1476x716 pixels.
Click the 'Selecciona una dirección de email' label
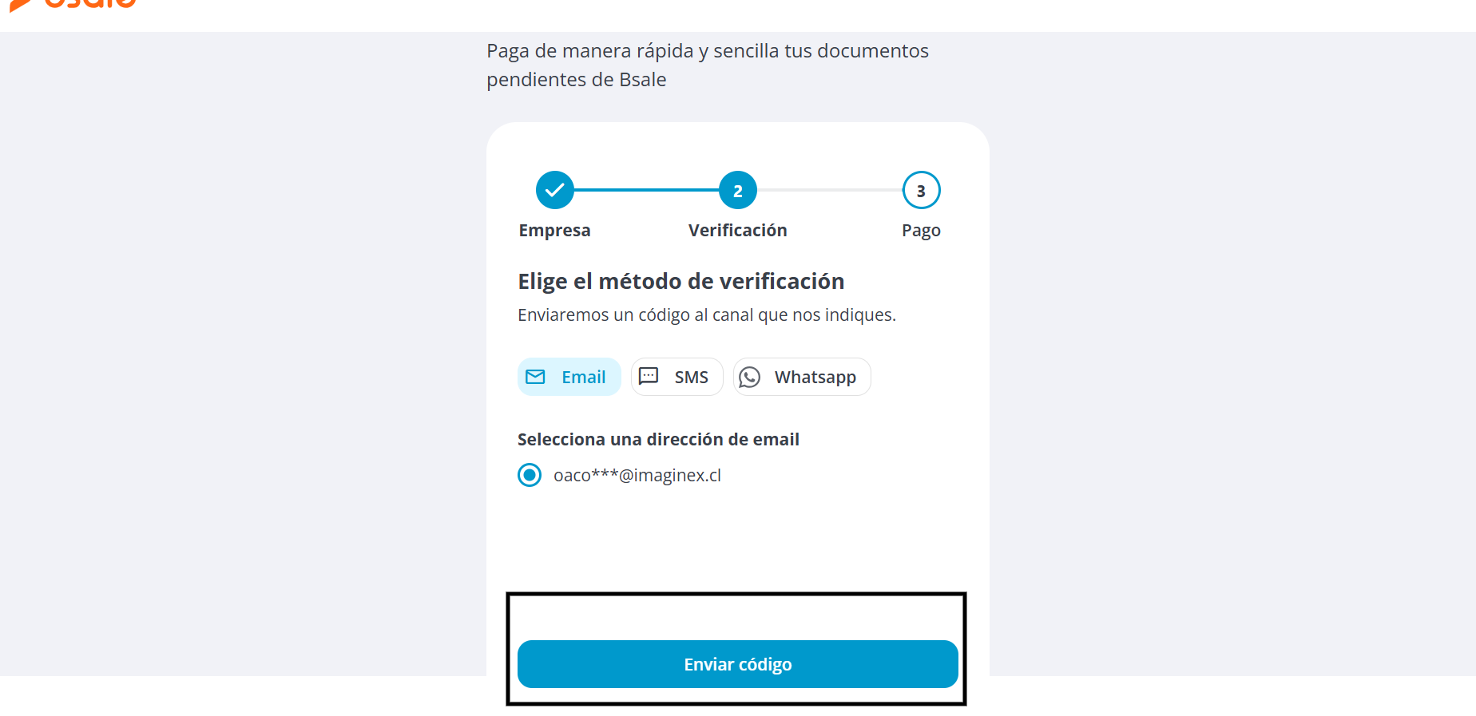658,439
